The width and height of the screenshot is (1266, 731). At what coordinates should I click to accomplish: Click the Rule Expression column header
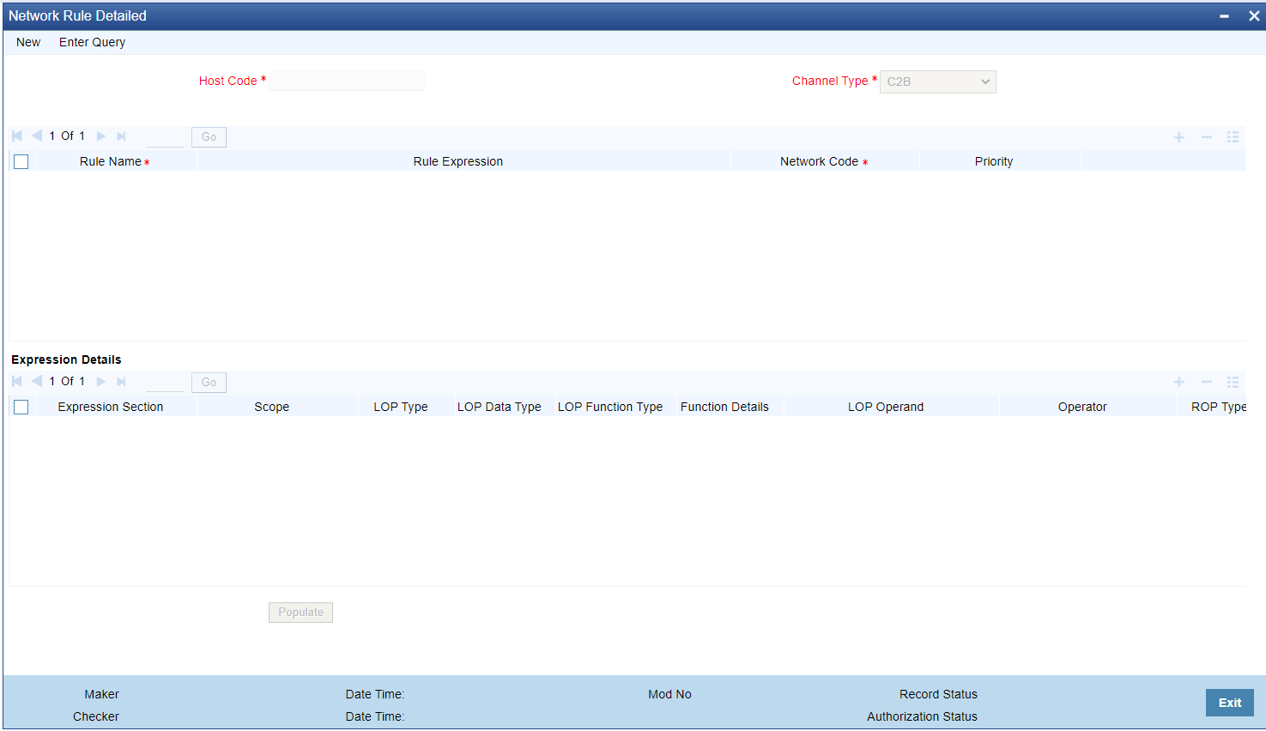(458, 161)
